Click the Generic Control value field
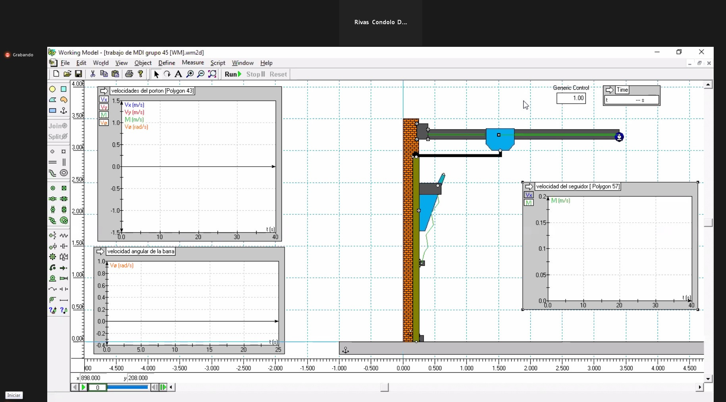This screenshot has width=726, height=402. (571, 98)
